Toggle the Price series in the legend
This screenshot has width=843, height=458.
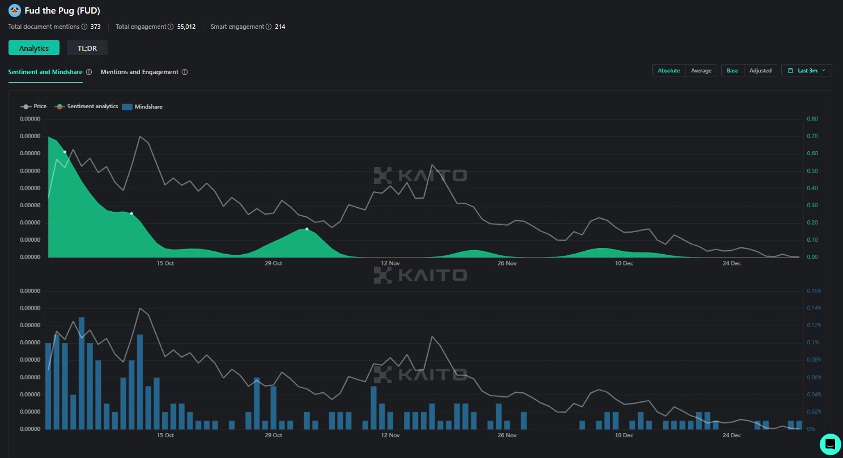33,106
